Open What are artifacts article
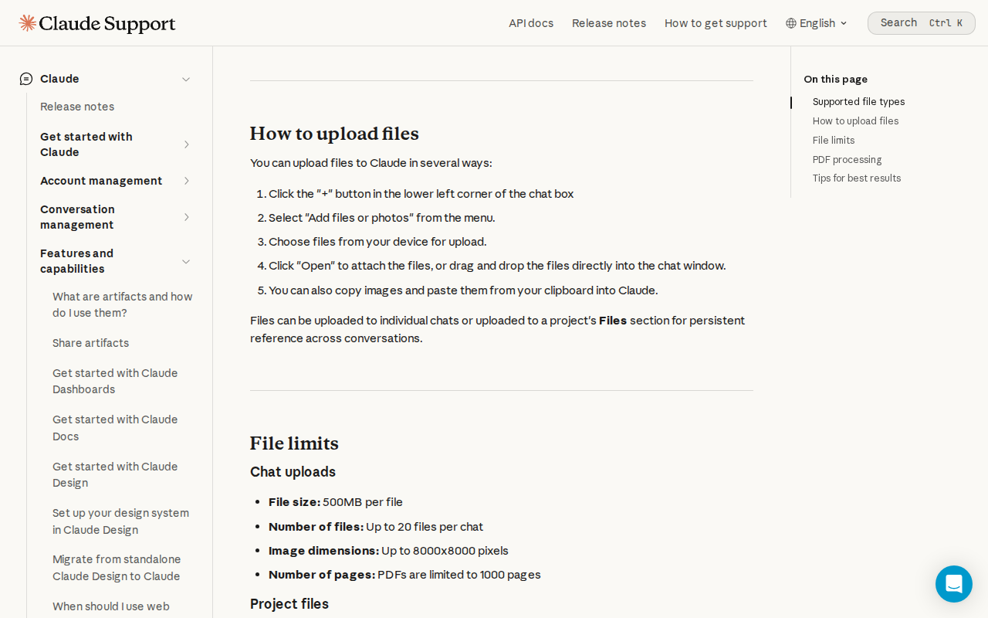This screenshot has height=618, width=988. (x=123, y=304)
